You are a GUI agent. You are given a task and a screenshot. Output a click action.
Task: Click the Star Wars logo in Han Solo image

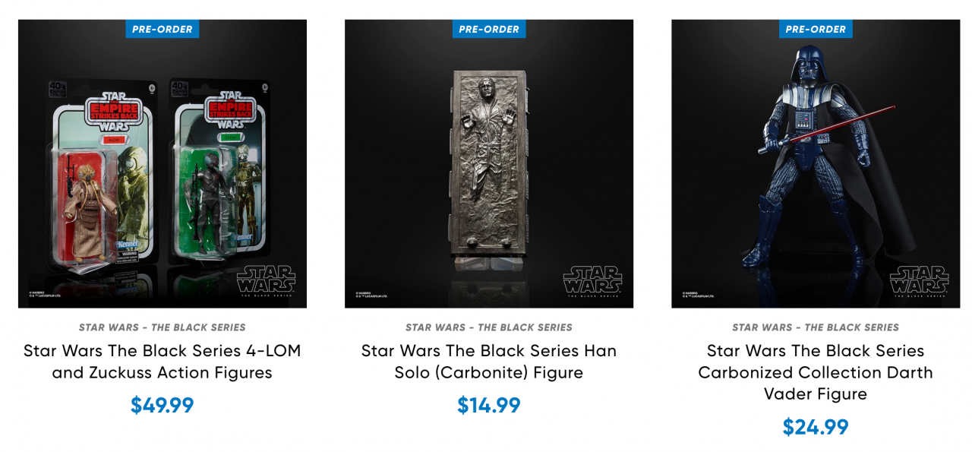point(592,280)
